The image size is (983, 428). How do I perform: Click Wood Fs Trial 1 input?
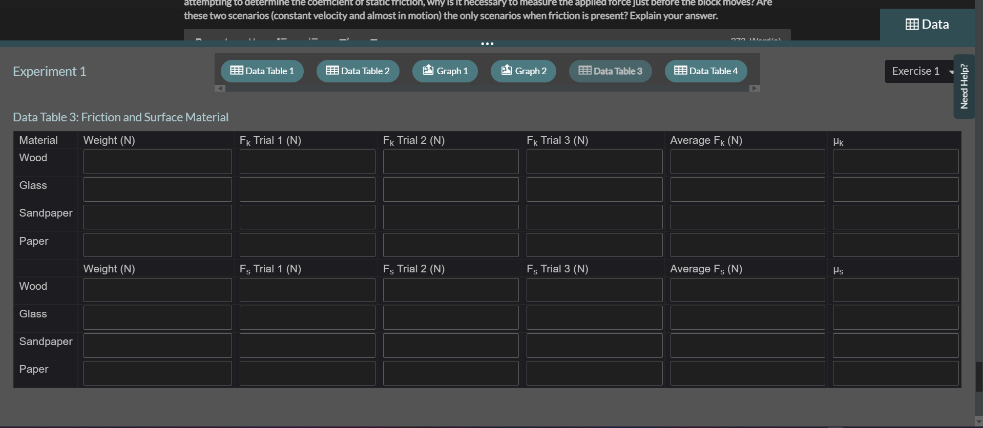(307, 290)
